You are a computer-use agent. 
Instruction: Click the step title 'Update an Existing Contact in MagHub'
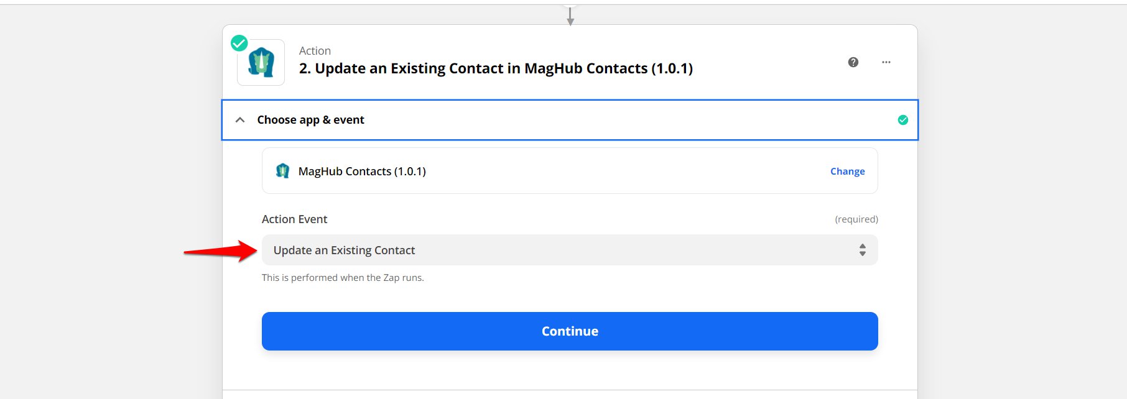click(495, 68)
